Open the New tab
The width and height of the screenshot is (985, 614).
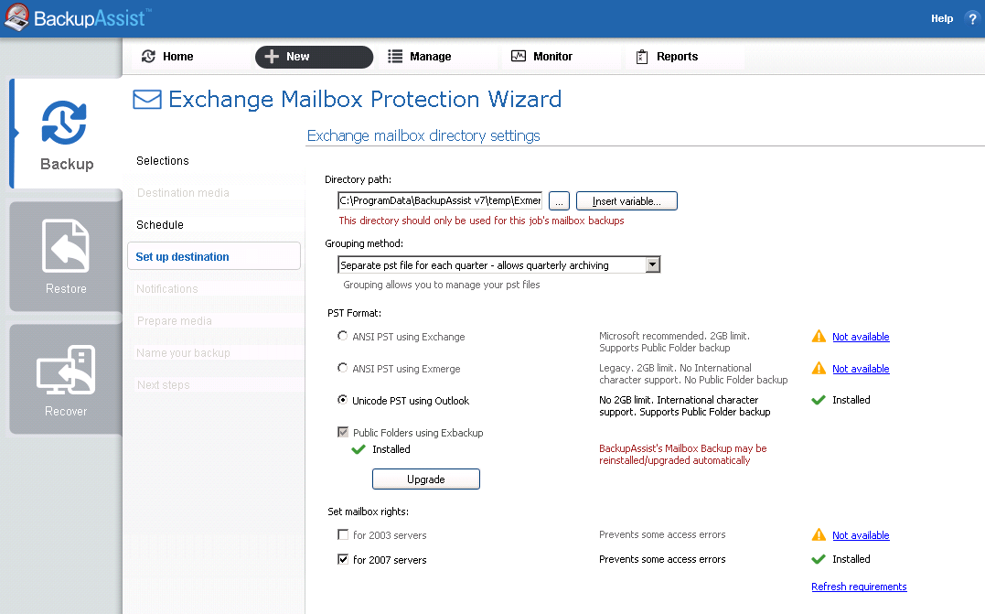(x=314, y=57)
